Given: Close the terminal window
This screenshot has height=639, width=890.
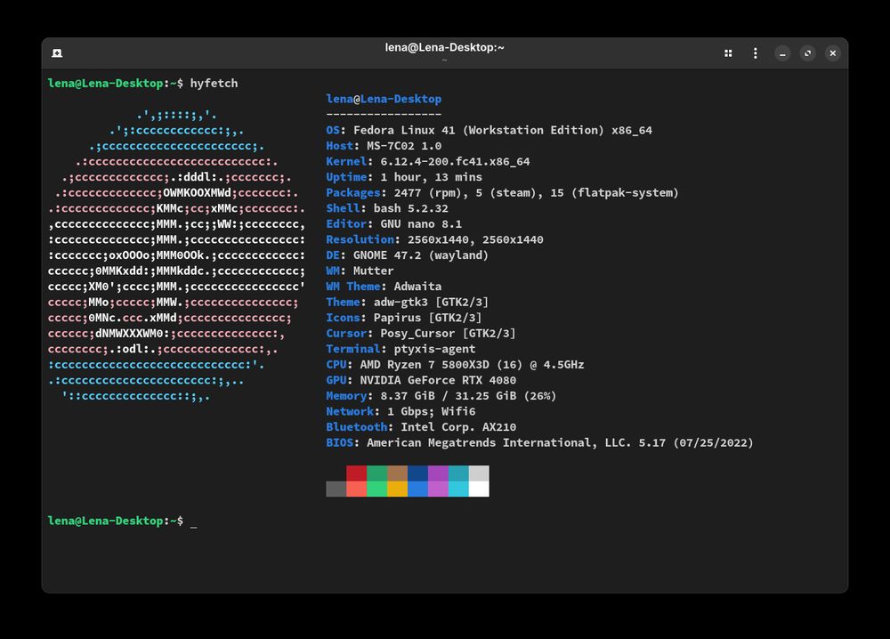Looking at the screenshot, I should (832, 53).
